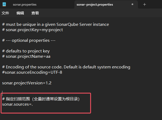Click the Encoding of the source code comment

[66, 67]
